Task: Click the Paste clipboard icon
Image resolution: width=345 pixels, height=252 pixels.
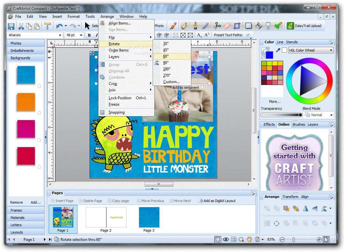Action: (37, 26)
